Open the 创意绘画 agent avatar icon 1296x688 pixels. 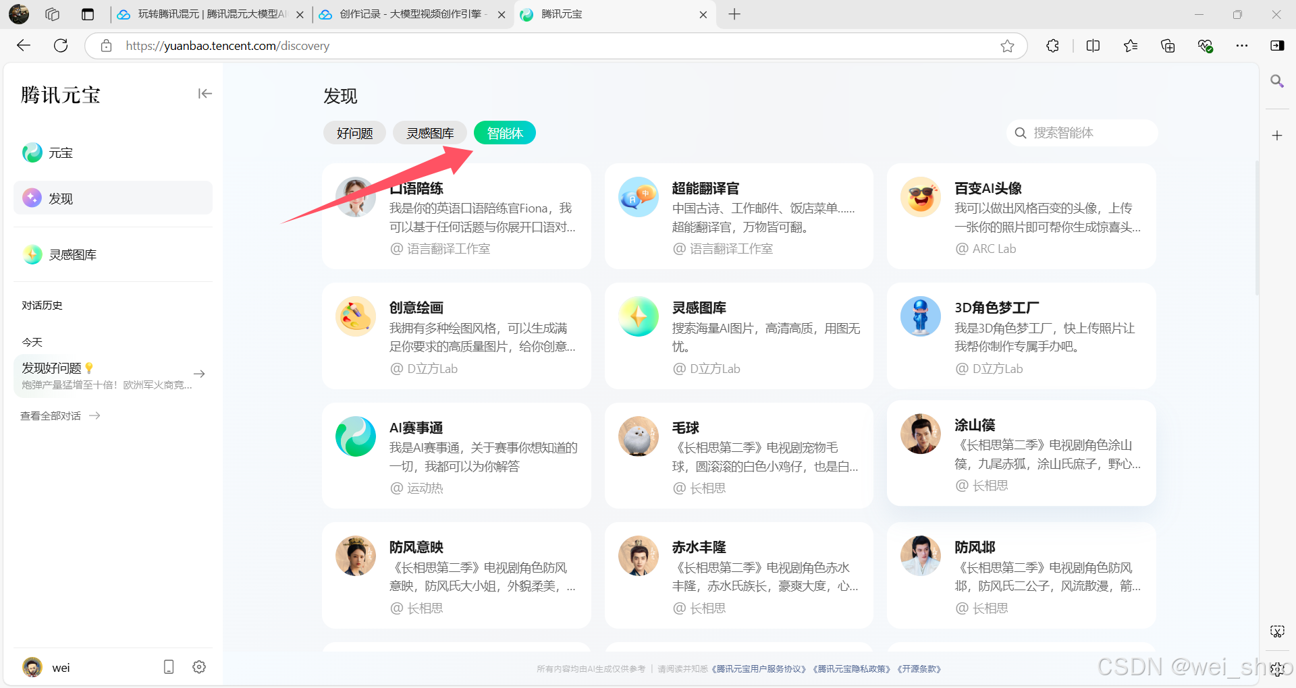[x=356, y=316]
